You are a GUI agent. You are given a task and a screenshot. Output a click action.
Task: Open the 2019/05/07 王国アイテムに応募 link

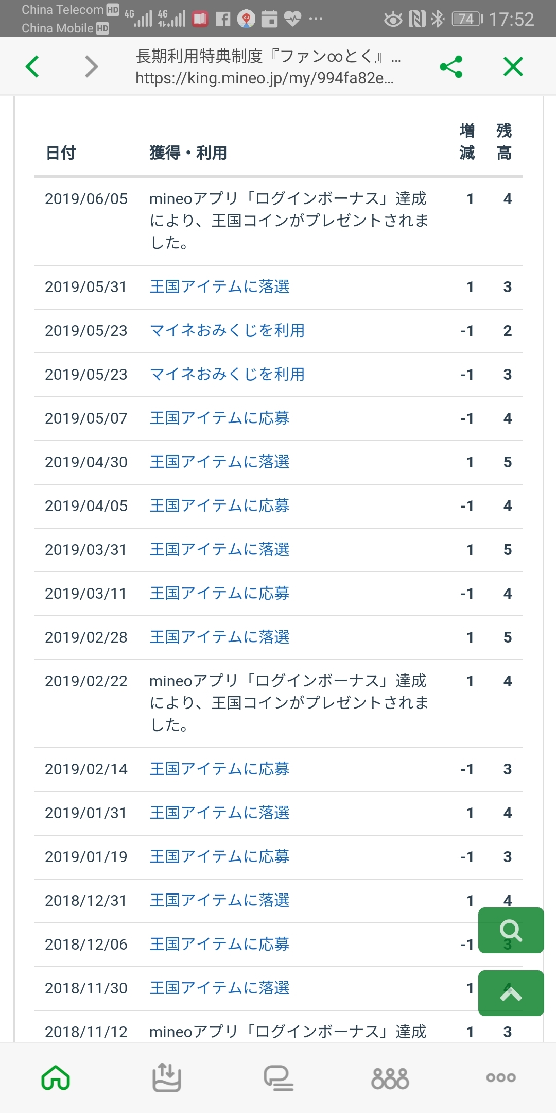pyautogui.click(x=219, y=418)
